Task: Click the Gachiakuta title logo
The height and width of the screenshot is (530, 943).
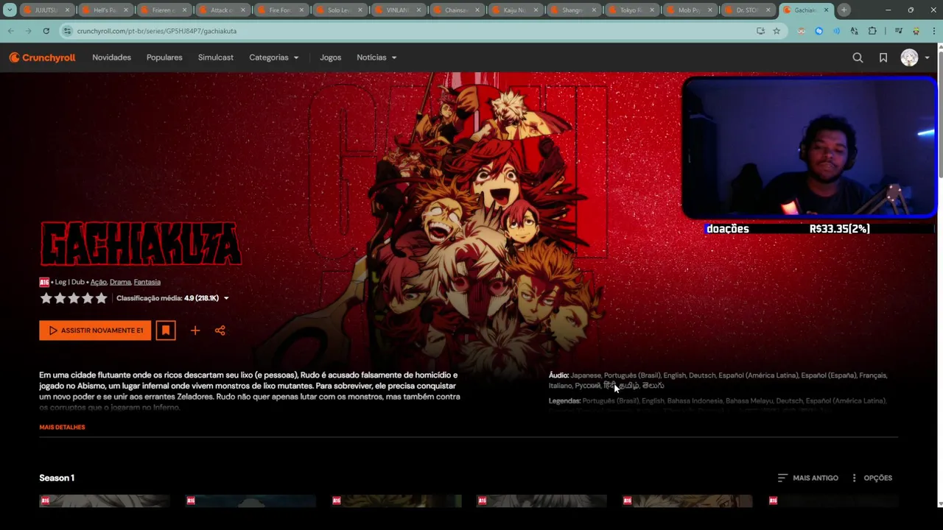Action: 141,243
